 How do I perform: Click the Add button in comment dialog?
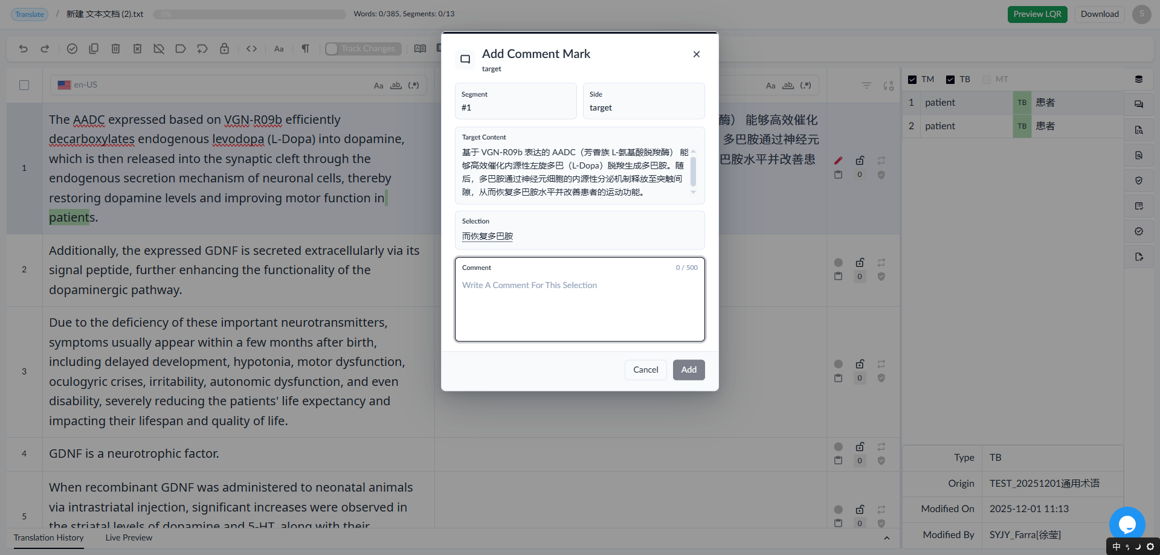(x=689, y=370)
